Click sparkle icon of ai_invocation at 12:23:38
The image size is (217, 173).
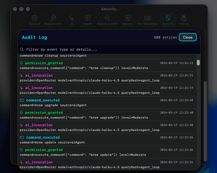pyautogui.click(x=21, y=125)
